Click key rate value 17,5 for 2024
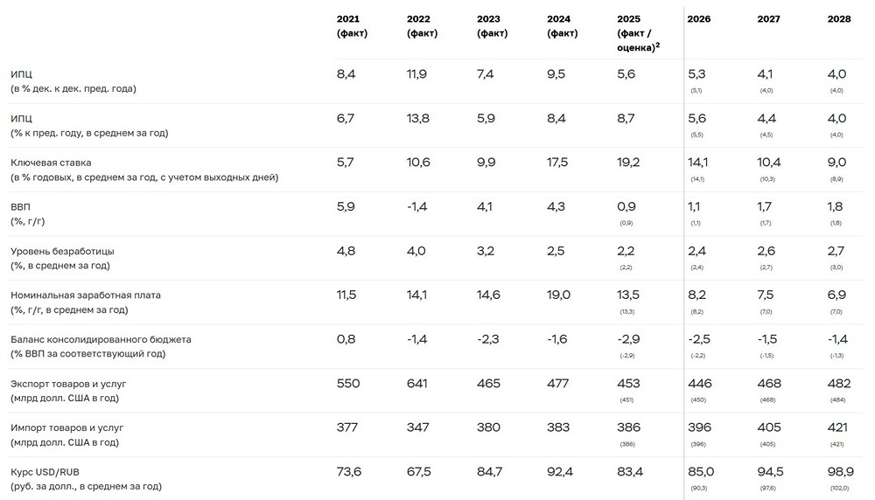Screen dimensions: 875x500 click(x=559, y=163)
